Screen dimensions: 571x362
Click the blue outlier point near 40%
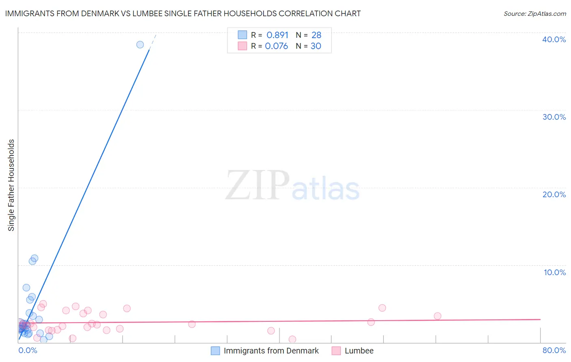click(140, 45)
